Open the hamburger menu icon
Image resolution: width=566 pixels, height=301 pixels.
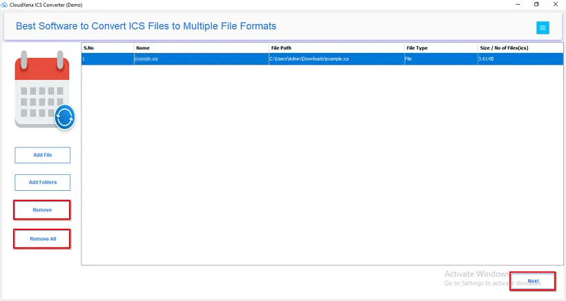click(543, 28)
